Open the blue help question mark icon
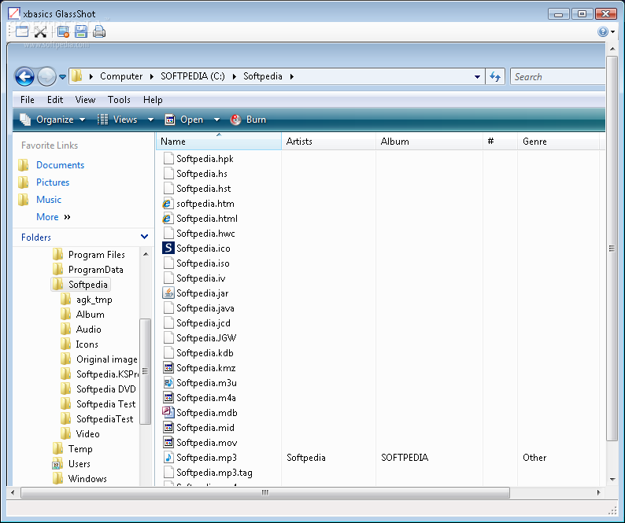 point(603,31)
